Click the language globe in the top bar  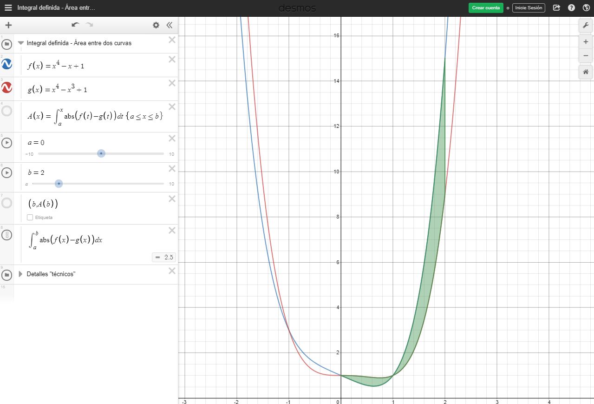coord(586,7)
